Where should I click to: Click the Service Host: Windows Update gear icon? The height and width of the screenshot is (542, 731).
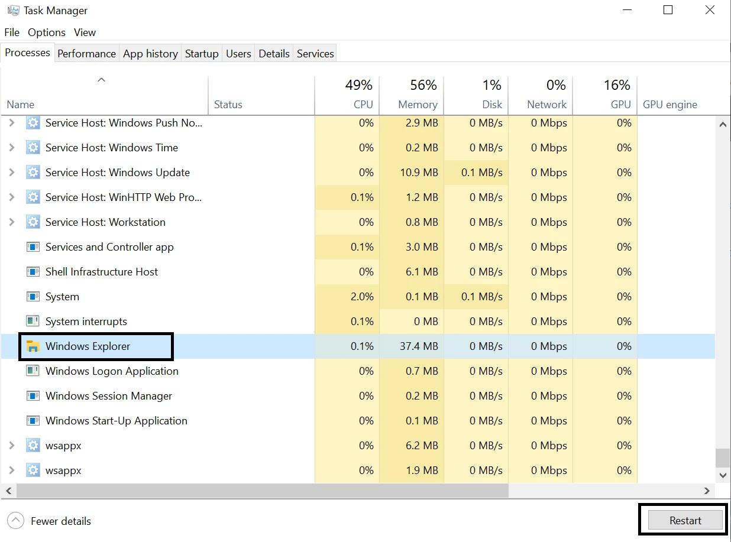[33, 173]
